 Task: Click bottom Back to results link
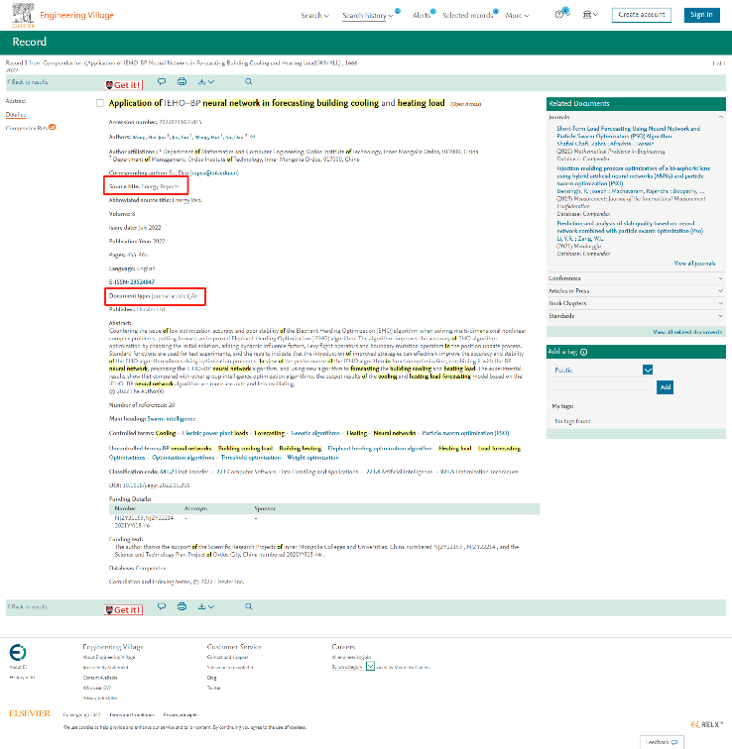[27, 606]
